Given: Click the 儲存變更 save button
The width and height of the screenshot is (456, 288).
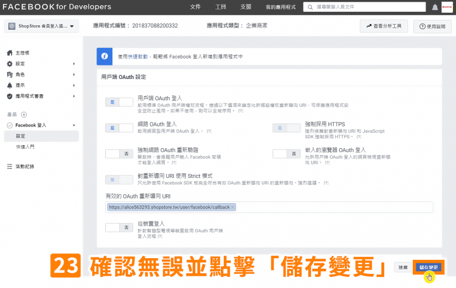Looking at the screenshot, I should 429,268.
